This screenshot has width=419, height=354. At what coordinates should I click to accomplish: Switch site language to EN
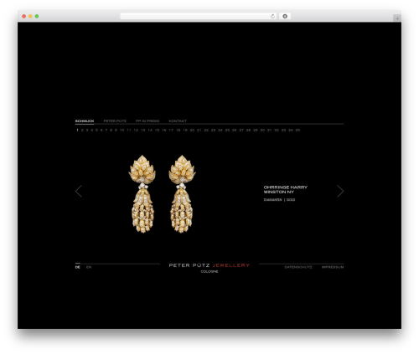pyautogui.click(x=89, y=267)
